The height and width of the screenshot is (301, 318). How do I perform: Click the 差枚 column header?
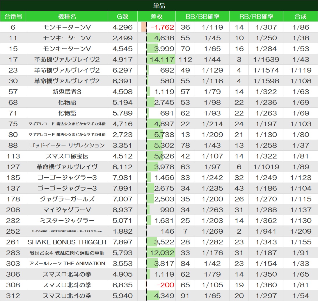tap(156, 16)
